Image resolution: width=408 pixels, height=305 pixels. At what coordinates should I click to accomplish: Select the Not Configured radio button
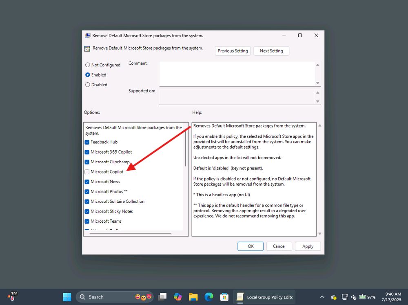[x=88, y=65]
